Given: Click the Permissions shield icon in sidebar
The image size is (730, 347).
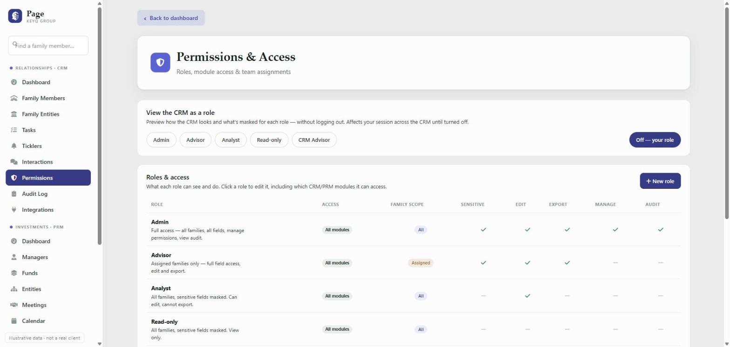Looking at the screenshot, I should [14, 178].
